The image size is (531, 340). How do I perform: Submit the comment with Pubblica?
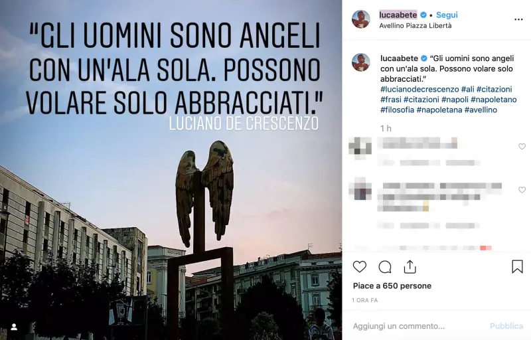coord(506,326)
